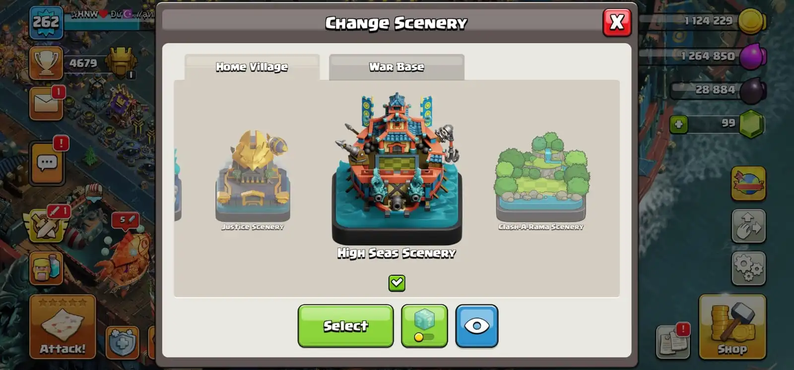Open the chat speech bubble icon

pyautogui.click(x=47, y=163)
